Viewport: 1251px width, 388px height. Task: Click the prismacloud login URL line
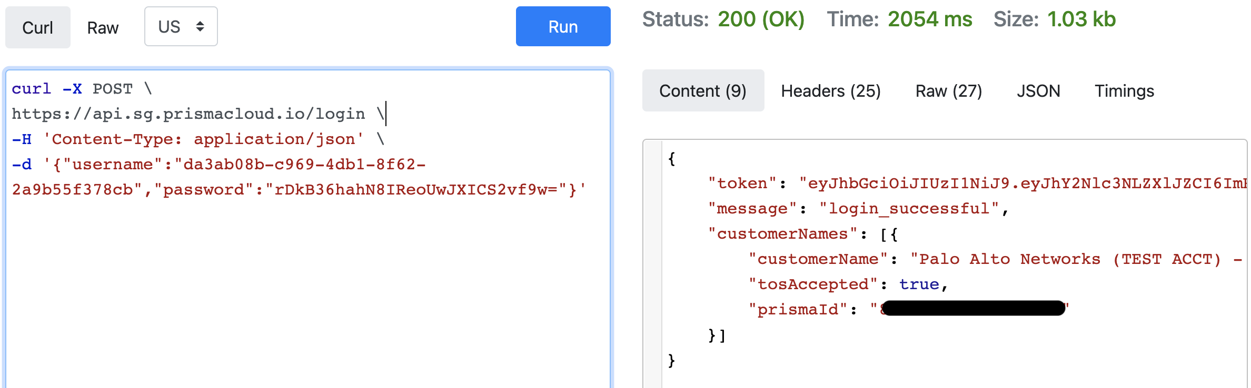[x=188, y=114]
